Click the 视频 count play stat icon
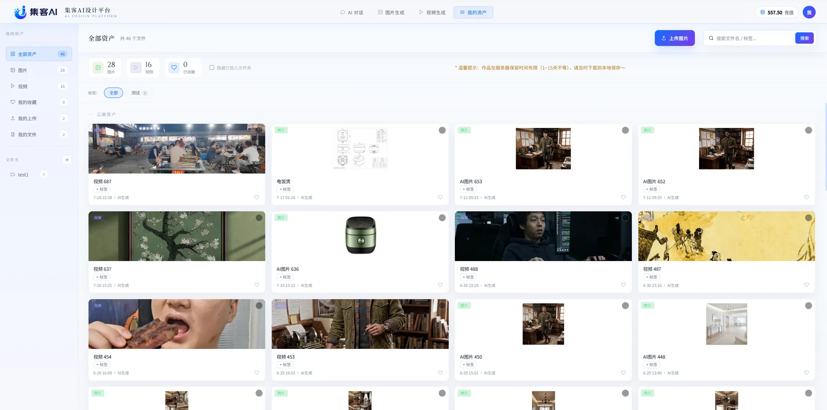827x410 pixels. click(x=136, y=68)
